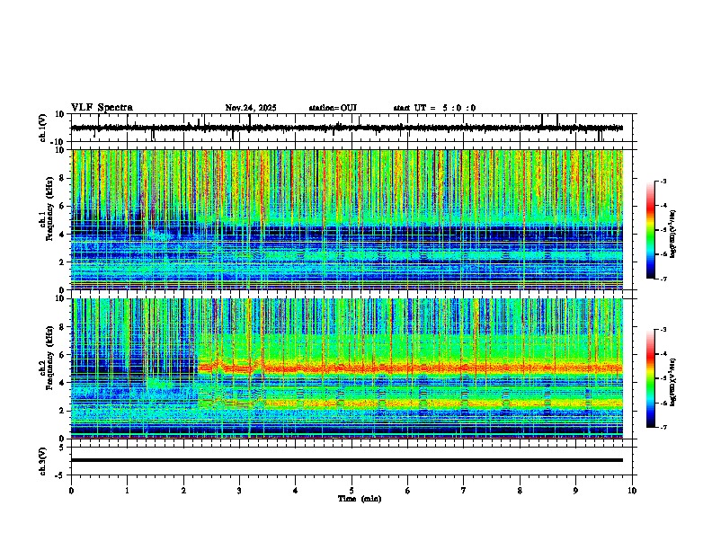
Task: Click the red 5 kHz emission band in ch.2
Action: [x=411, y=368]
